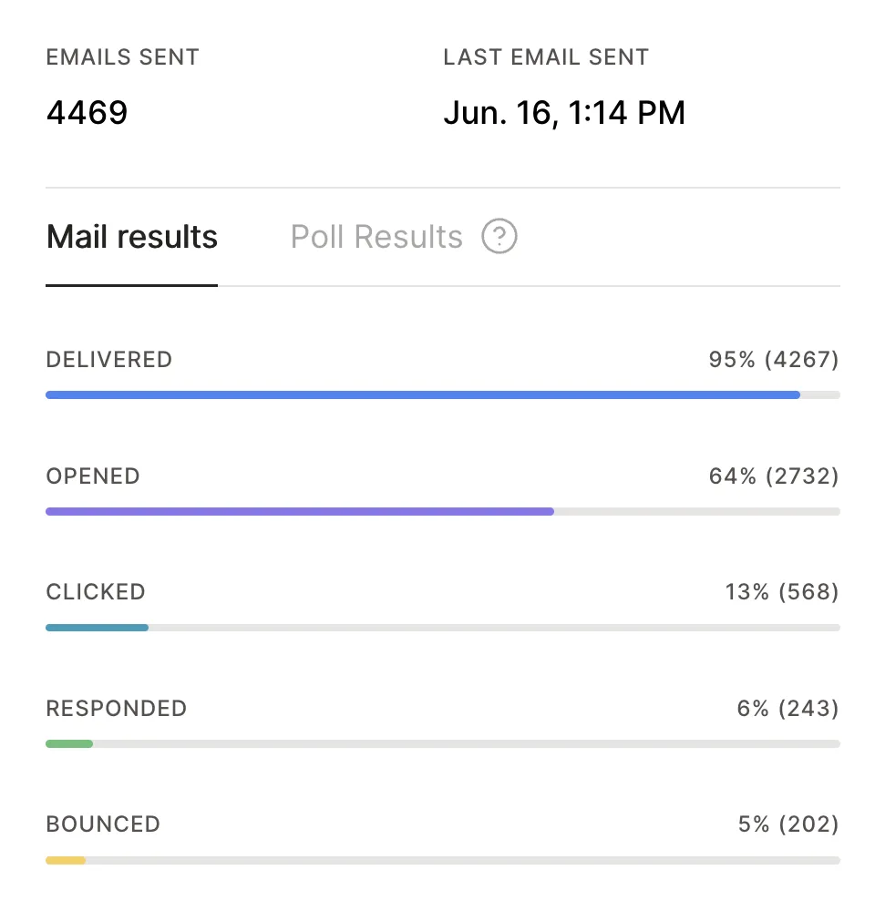This screenshot has width=875, height=911.
Task: Select the Mail results tab
Action: pos(132,237)
